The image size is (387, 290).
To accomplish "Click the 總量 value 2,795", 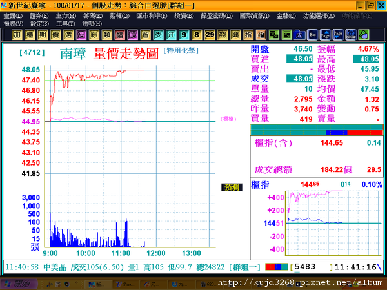I will (x=303, y=99).
